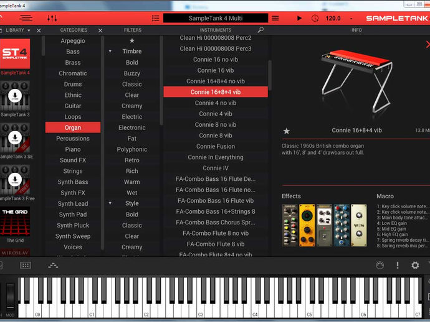This screenshot has height=322, width=430.
Task: Load Clean Hi 000008008 Perc3
Action: (216, 48)
